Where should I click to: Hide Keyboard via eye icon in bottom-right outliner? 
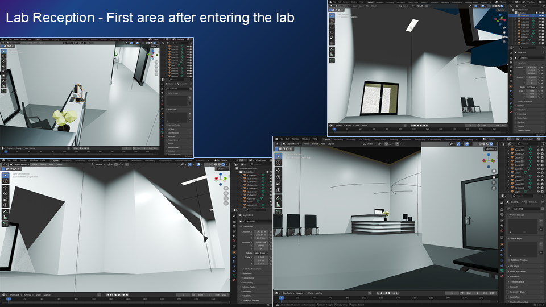pyautogui.click(x=538, y=188)
